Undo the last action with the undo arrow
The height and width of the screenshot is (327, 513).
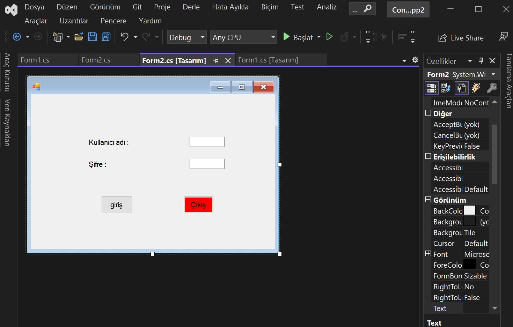coord(124,37)
